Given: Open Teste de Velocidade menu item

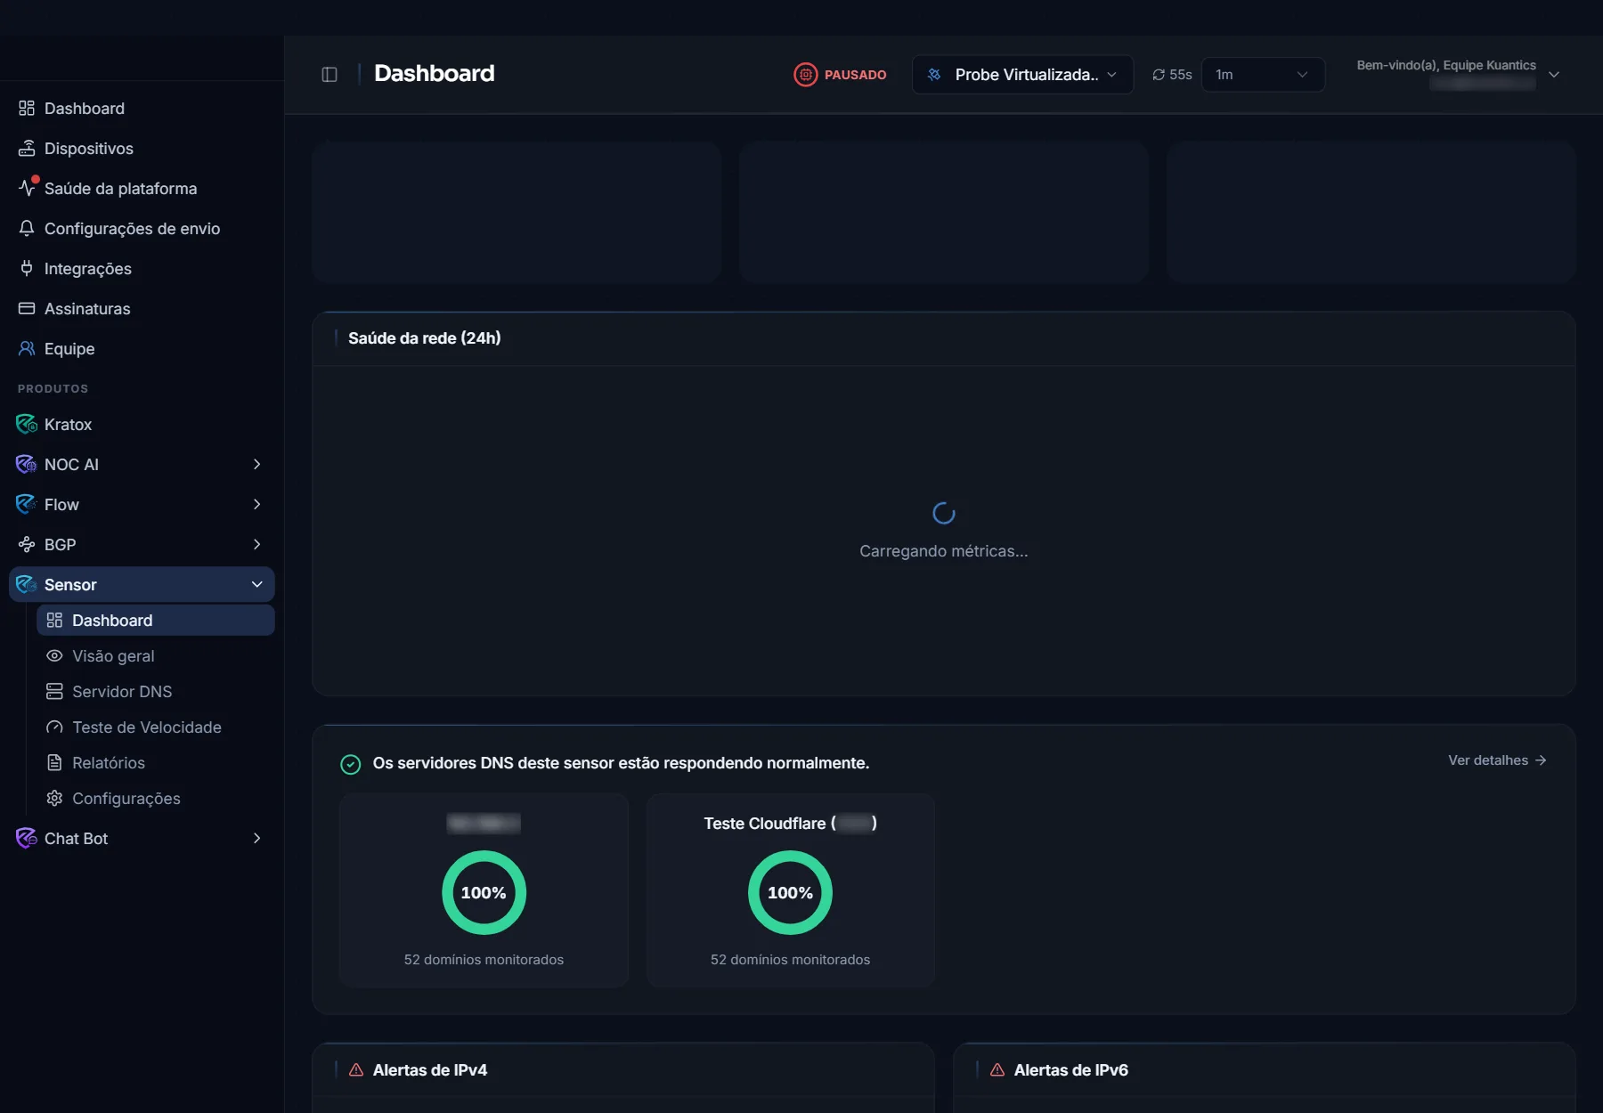Looking at the screenshot, I should [156, 727].
